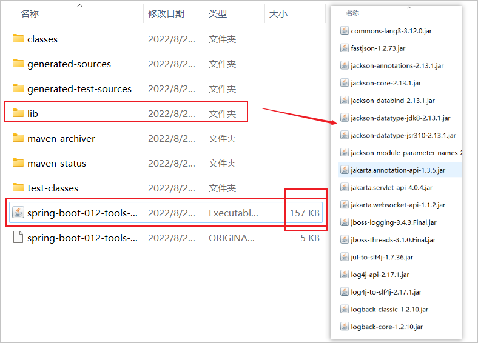
Task: Select 'jul-to-slf4j-1.7.36.jar' file name
Action: (x=382, y=257)
